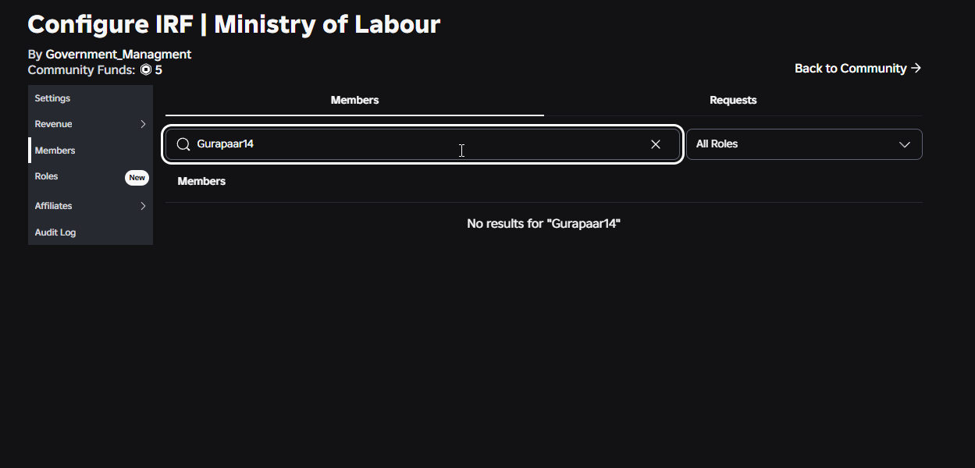
Task: Expand the Revenue submenu chevron
Action: [x=143, y=124]
